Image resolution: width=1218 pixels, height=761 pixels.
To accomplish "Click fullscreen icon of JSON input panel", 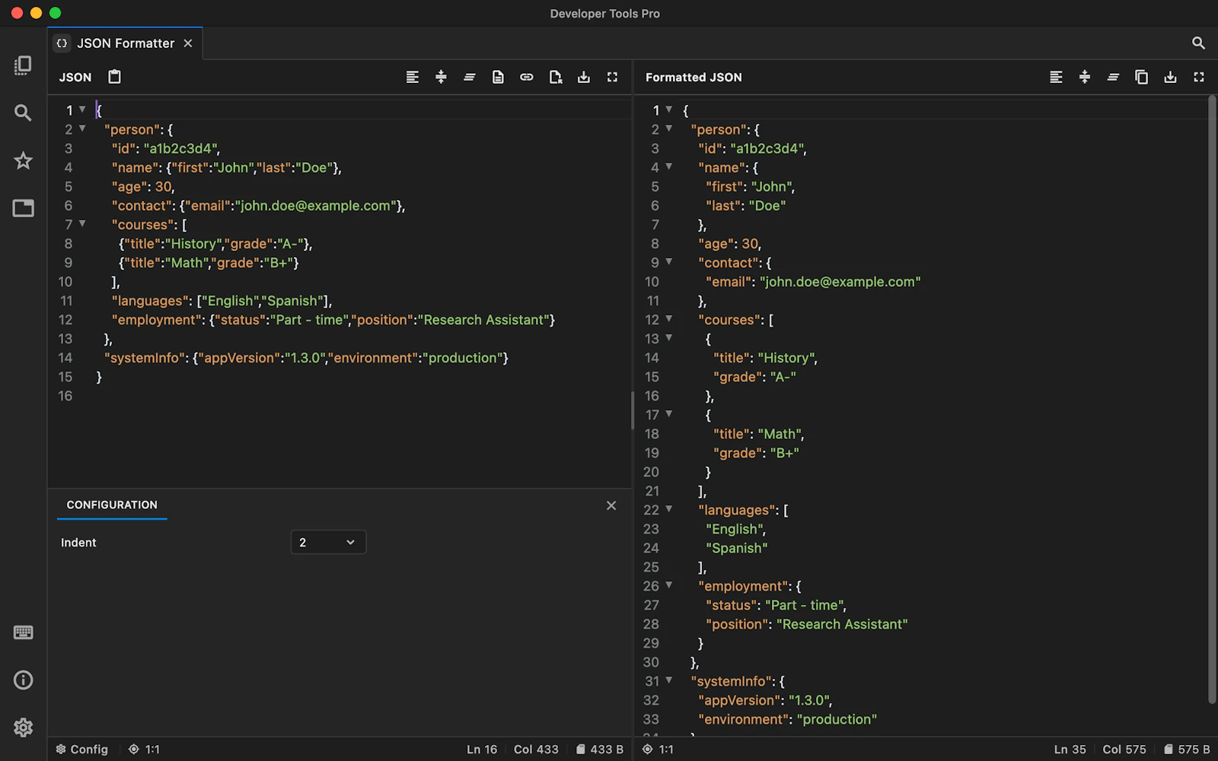I will point(612,77).
